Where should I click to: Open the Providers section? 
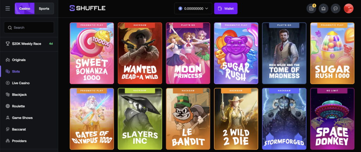19,141
